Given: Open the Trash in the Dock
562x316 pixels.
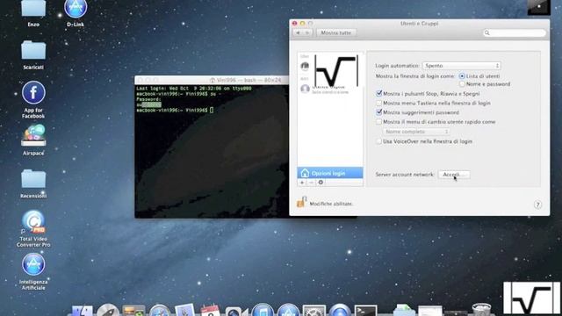Looking at the screenshot, I should (481, 310).
